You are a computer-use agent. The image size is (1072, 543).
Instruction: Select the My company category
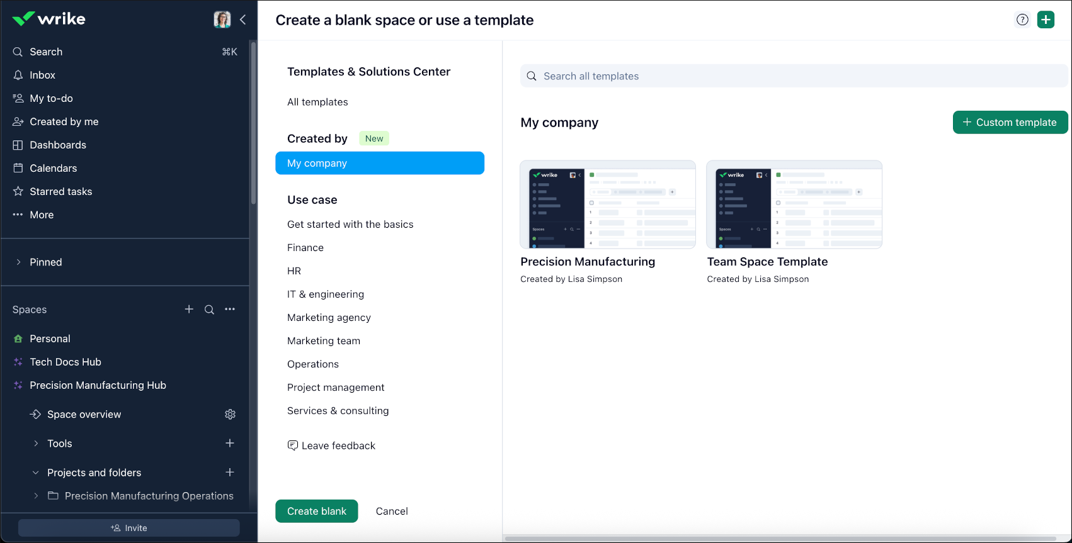pyautogui.click(x=379, y=163)
